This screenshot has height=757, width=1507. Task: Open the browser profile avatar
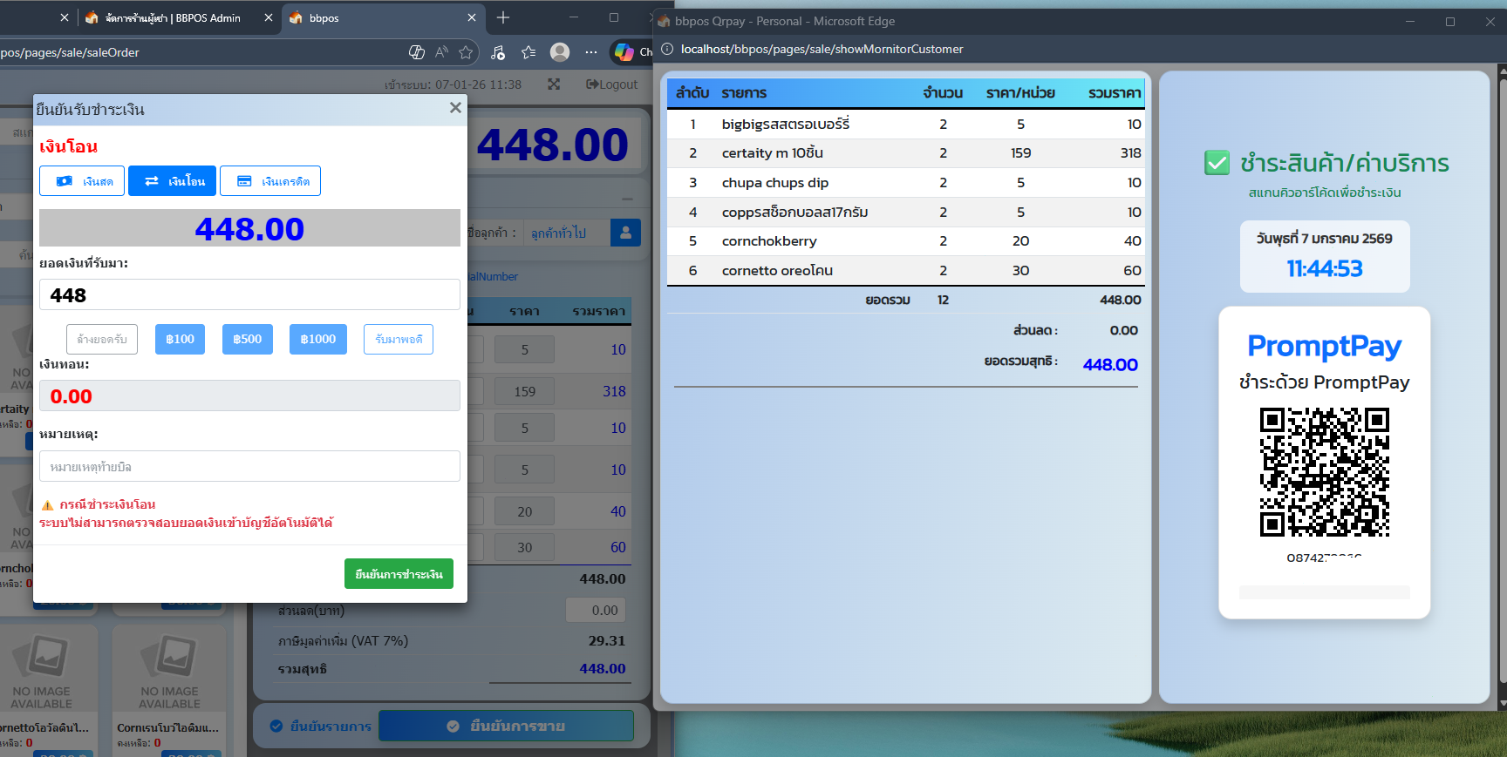pos(560,52)
